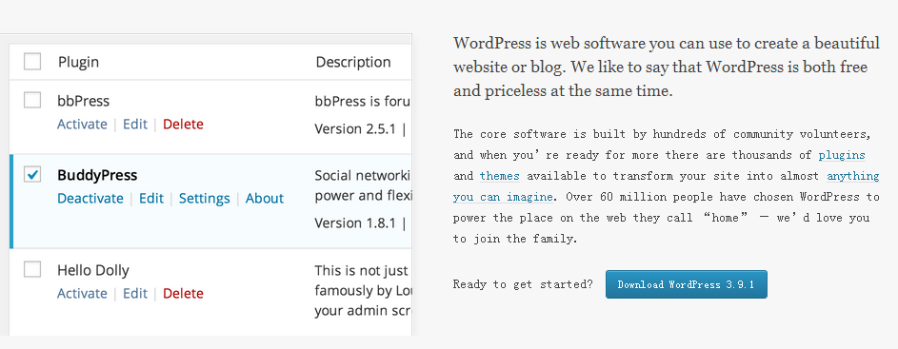898x349 pixels.
Task: Select the Hello Dolly plugin name
Action: coord(93,270)
